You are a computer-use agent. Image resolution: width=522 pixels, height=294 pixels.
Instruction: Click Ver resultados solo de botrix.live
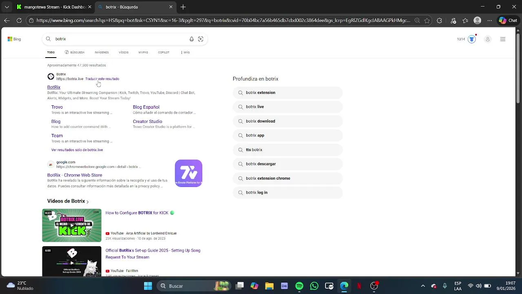[x=77, y=150]
